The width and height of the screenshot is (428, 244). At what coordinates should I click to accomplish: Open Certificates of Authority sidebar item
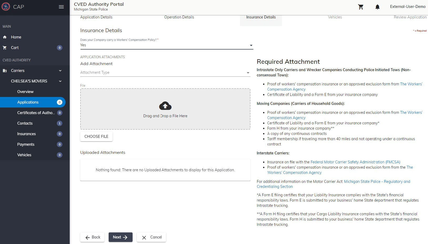pos(36,113)
